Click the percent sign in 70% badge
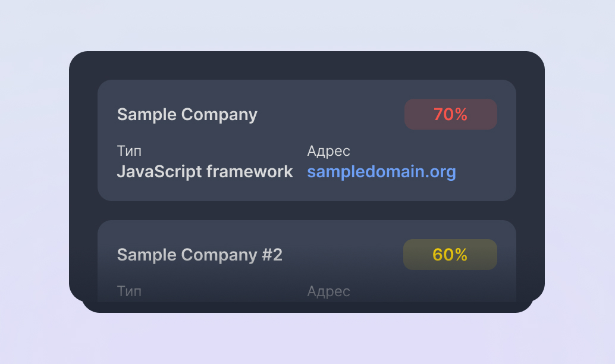Screen dimensions: 615x364 click(x=460, y=114)
